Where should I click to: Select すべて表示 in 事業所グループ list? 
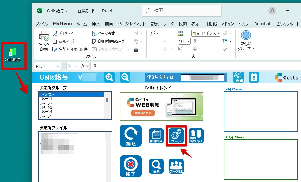coord(72,94)
